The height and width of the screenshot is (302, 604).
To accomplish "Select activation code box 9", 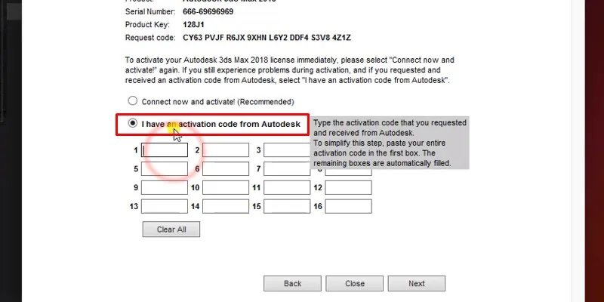I will [165, 188].
